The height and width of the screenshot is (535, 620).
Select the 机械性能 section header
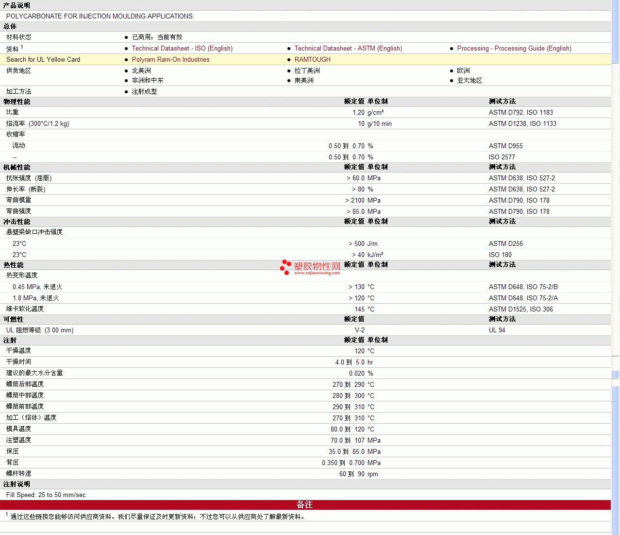(17, 167)
